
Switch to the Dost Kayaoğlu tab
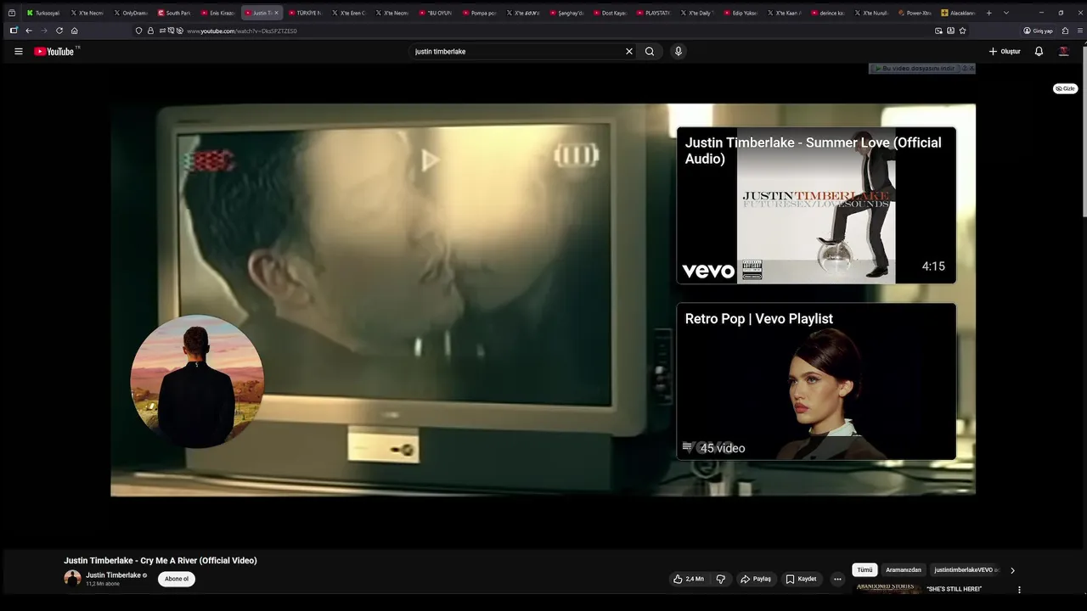coord(610,13)
